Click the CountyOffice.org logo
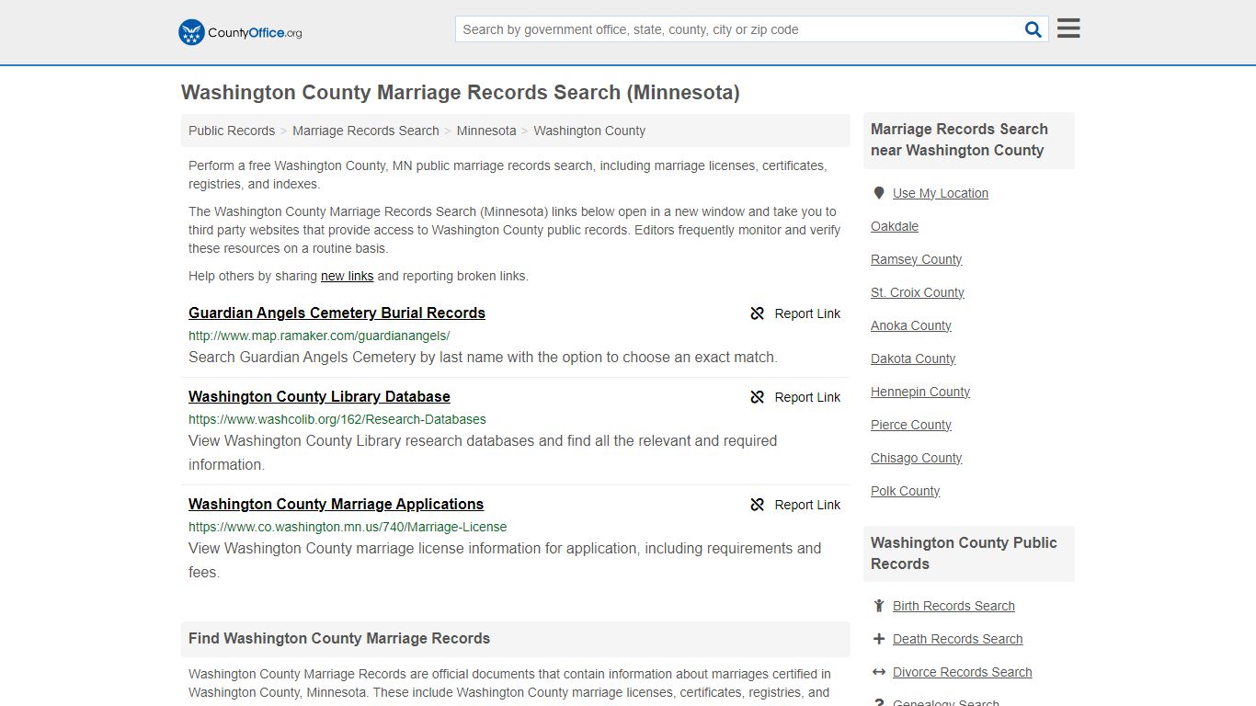The image size is (1256, 706). [240, 32]
